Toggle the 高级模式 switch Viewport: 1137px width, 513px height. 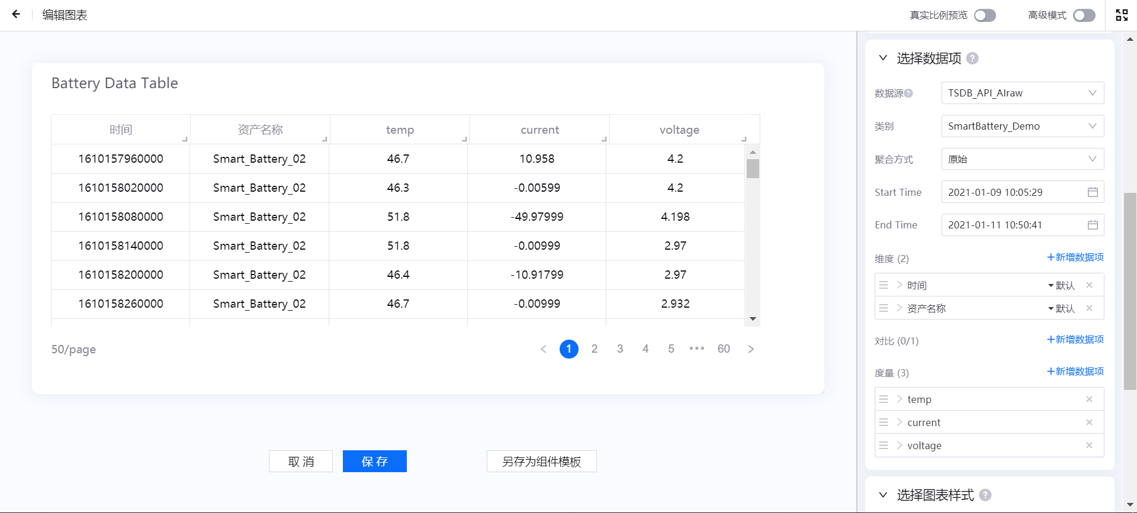tap(1084, 15)
